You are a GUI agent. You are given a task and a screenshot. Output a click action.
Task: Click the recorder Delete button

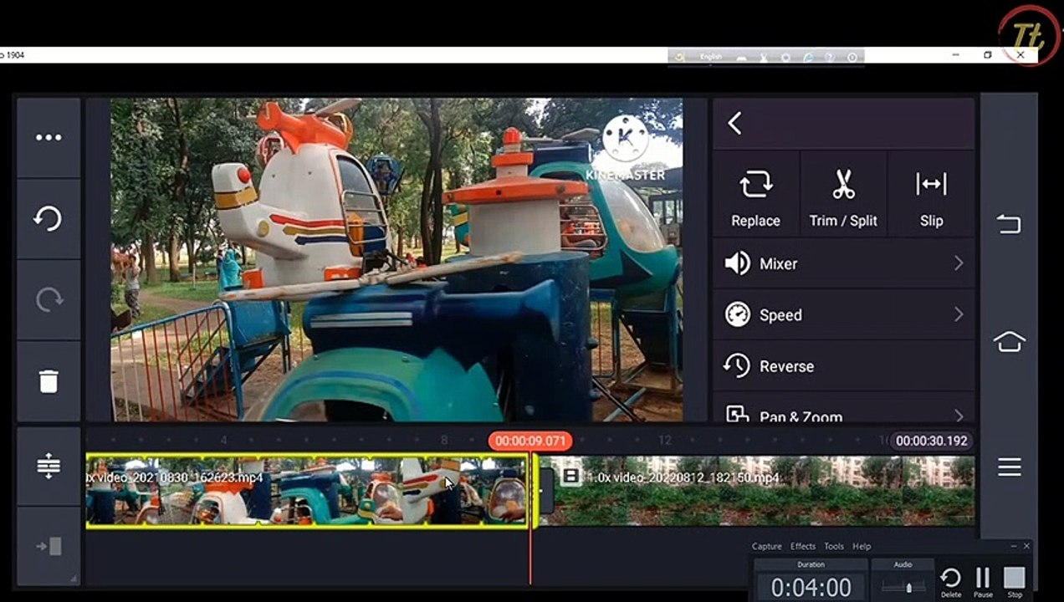[x=951, y=582]
